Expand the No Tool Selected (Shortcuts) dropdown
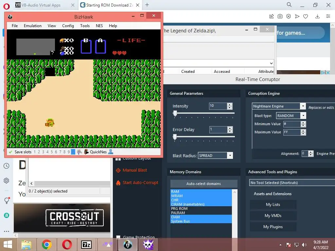The width and height of the screenshot is (335, 251). 292,183
